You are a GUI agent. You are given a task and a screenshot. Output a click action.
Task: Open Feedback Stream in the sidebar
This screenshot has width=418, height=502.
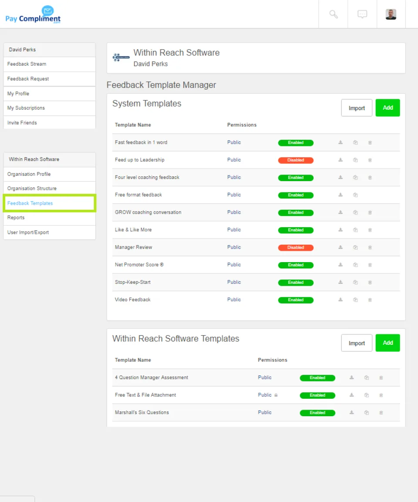[x=49, y=64]
